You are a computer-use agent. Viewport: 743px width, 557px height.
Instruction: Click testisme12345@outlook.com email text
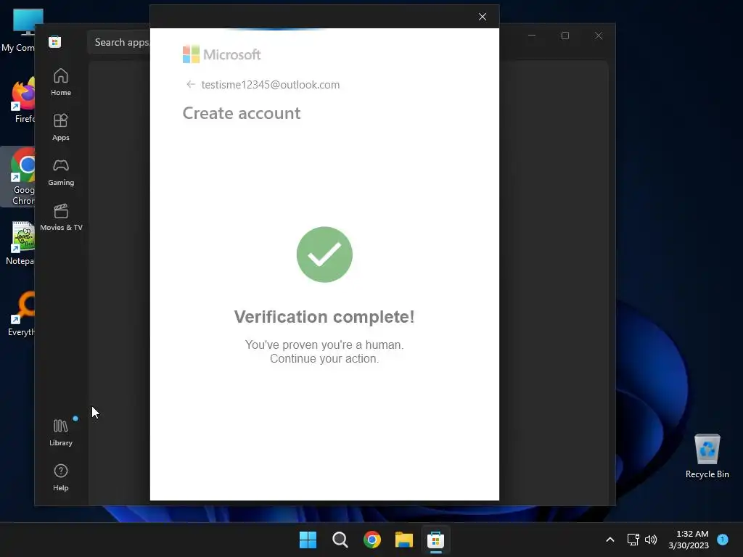coord(271,85)
